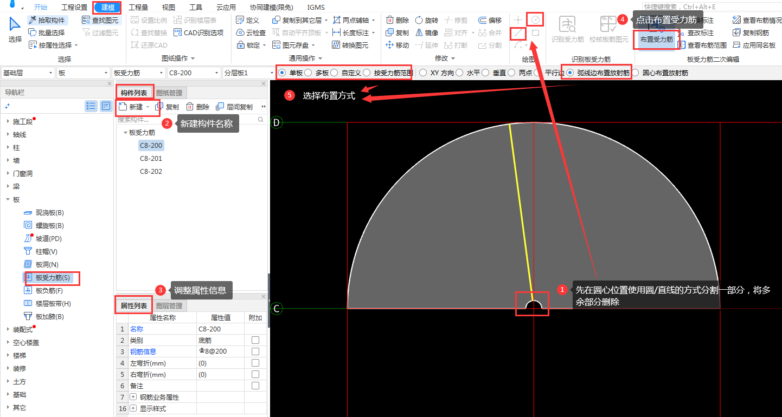Open the 建模 ribbon tab
The height and width of the screenshot is (417, 782).
pos(107,7)
